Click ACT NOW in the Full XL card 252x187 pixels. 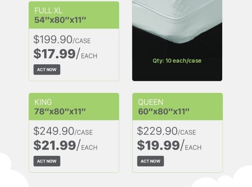click(x=47, y=70)
